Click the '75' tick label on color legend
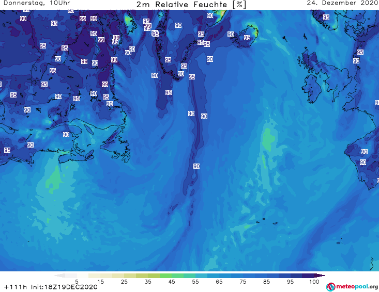 coord(243,282)
